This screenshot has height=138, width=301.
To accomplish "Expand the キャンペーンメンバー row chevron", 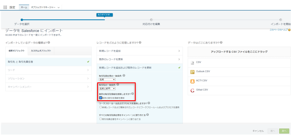I will 88,87.
